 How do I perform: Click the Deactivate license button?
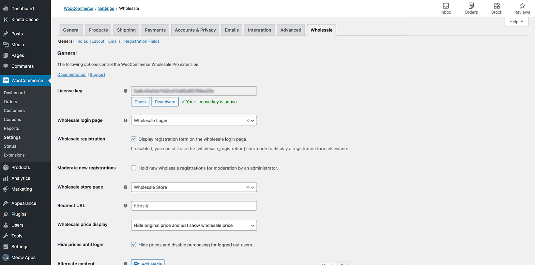(x=165, y=102)
